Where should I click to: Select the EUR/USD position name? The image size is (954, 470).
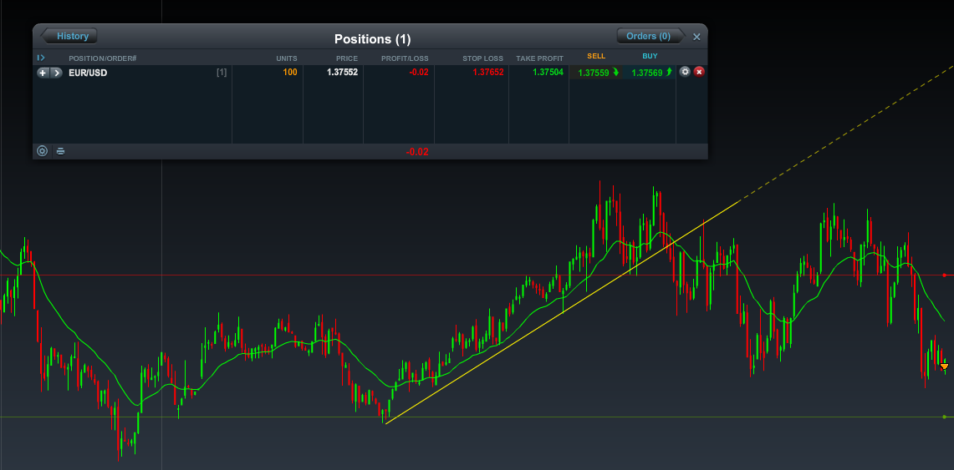click(x=89, y=73)
